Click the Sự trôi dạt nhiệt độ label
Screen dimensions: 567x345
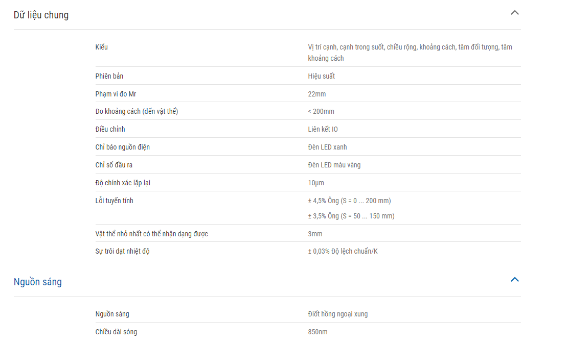coord(123,251)
